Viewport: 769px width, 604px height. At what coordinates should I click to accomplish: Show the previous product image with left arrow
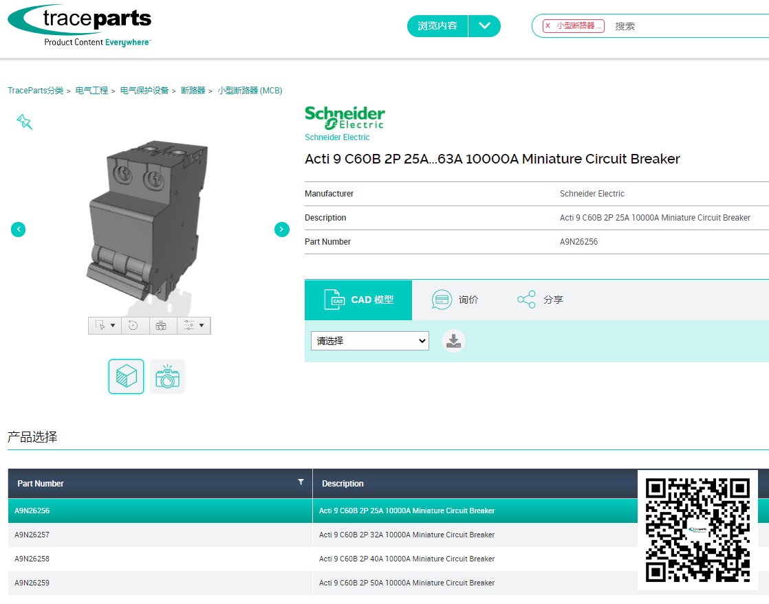pyautogui.click(x=18, y=230)
